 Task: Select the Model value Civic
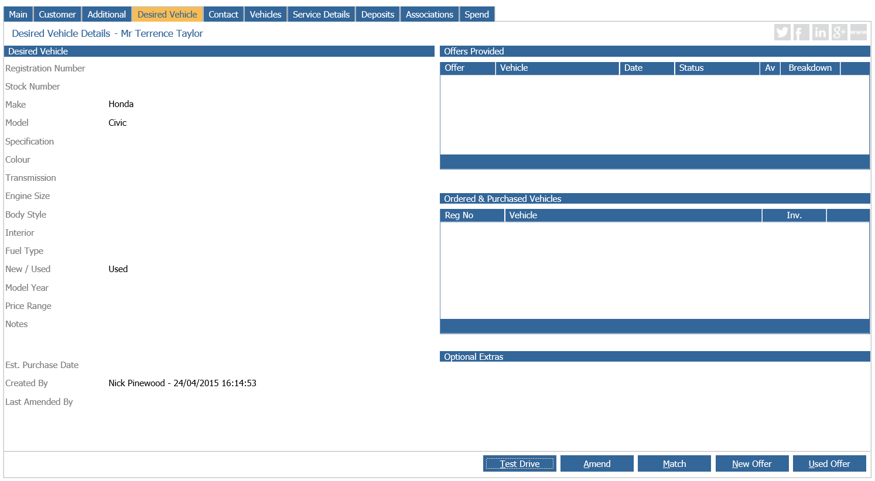(118, 123)
